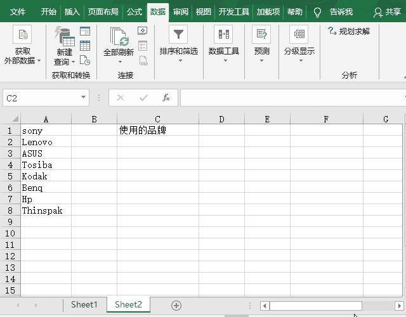Click the New Sheet plus icon
Image resolution: width=406 pixels, height=317 pixels.
(x=176, y=306)
